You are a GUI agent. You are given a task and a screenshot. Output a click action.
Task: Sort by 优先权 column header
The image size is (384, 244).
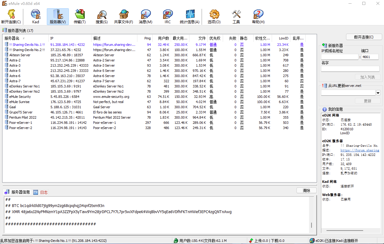coord(215,38)
